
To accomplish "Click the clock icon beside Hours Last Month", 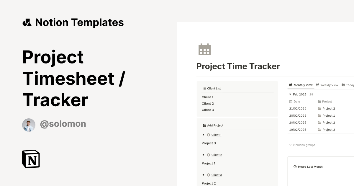I will [x=295, y=167].
